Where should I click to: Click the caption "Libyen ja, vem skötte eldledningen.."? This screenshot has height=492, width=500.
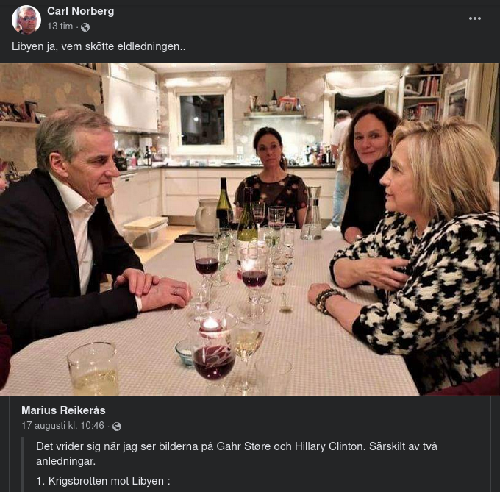click(x=99, y=46)
